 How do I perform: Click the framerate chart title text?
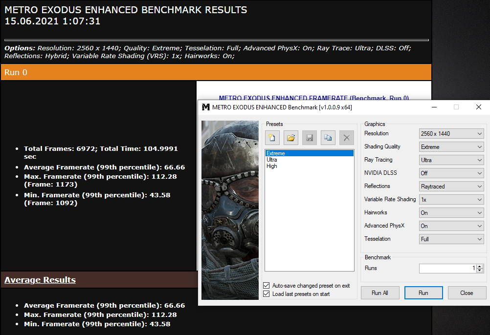pyautogui.click(x=314, y=98)
